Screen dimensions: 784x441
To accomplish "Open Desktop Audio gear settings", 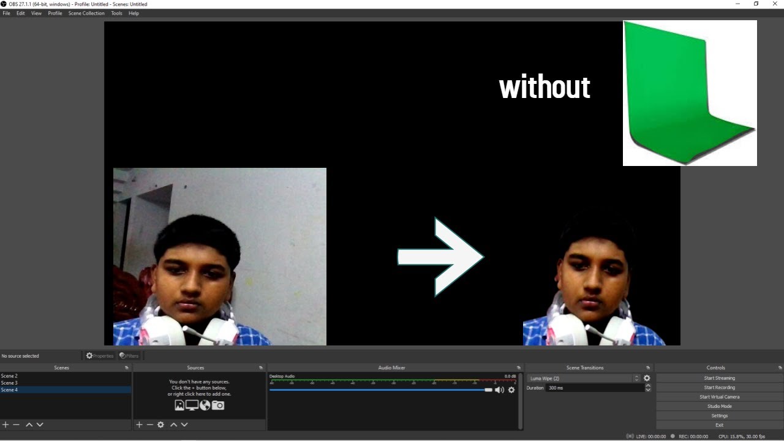I will click(511, 390).
